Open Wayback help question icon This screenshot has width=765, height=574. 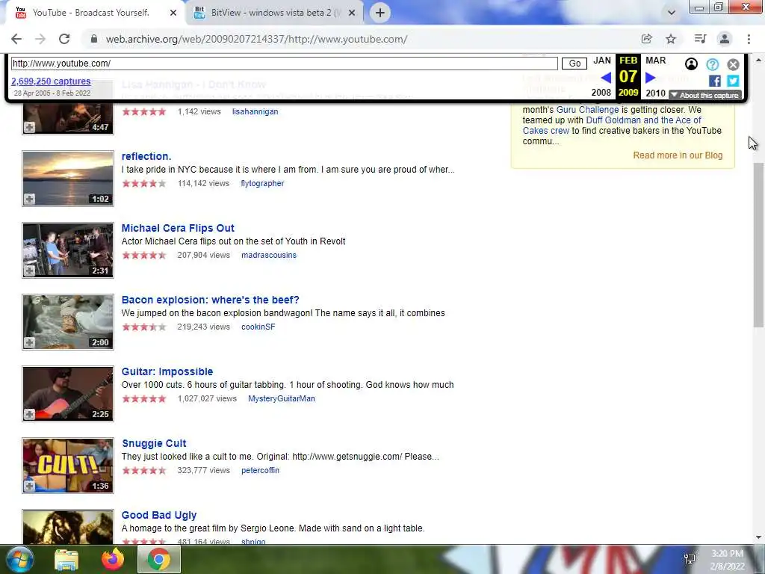(x=712, y=64)
